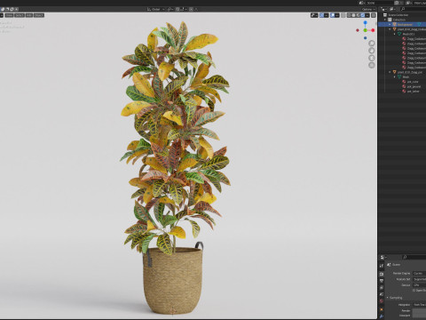Switch perspective/orthographic view button
Image resolution: width=426 pixels, height=320 pixels.
coord(372,65)
